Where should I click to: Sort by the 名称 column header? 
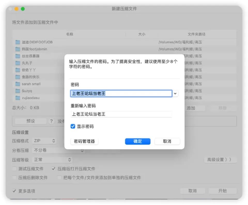coord(69,34)
